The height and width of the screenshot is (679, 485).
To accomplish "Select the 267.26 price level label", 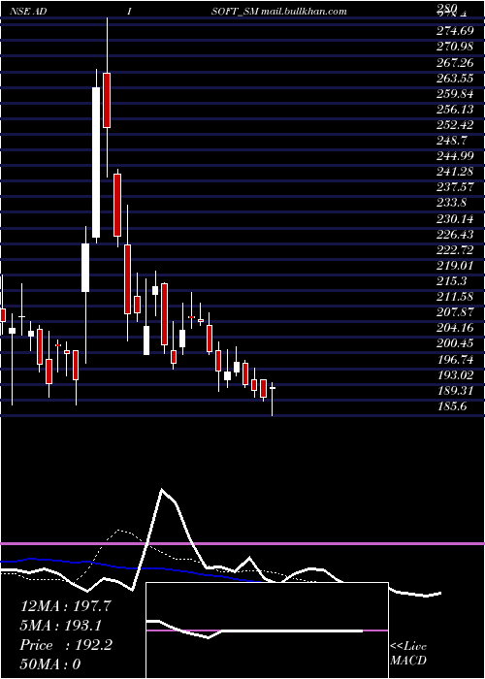I will (x=454, y=62).
